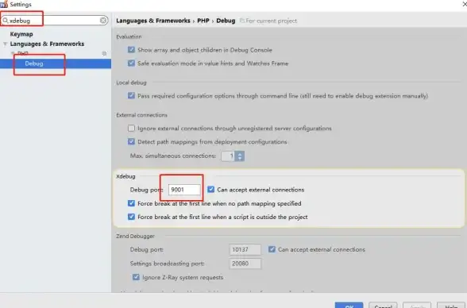Screen dimensions: 467x308
Task: Click the Cancel button
Action: coord(383,306)
